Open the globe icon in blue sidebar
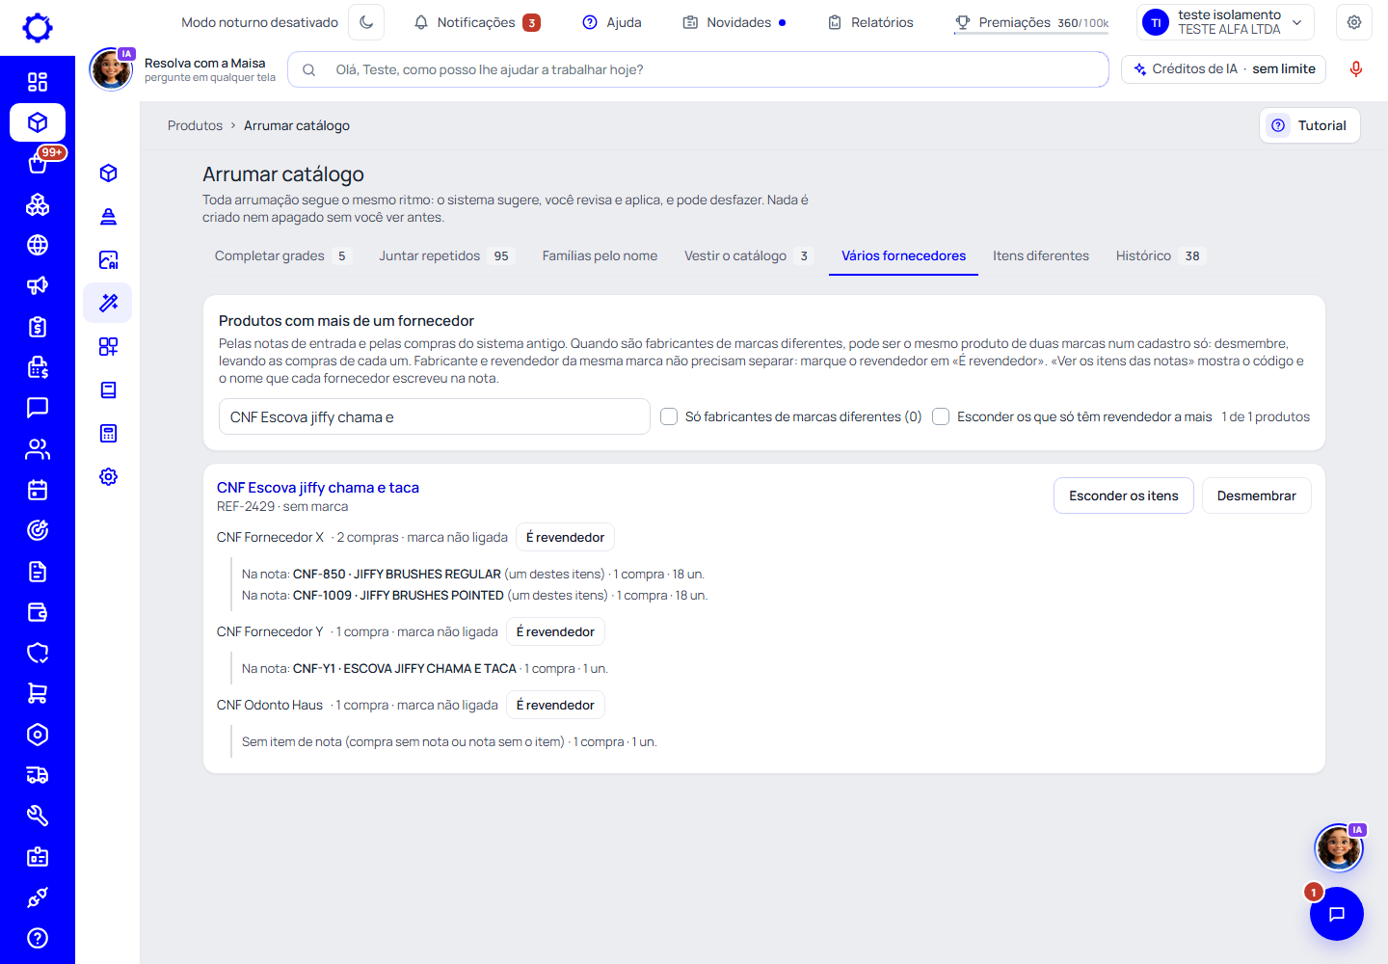 pos(38,245)
